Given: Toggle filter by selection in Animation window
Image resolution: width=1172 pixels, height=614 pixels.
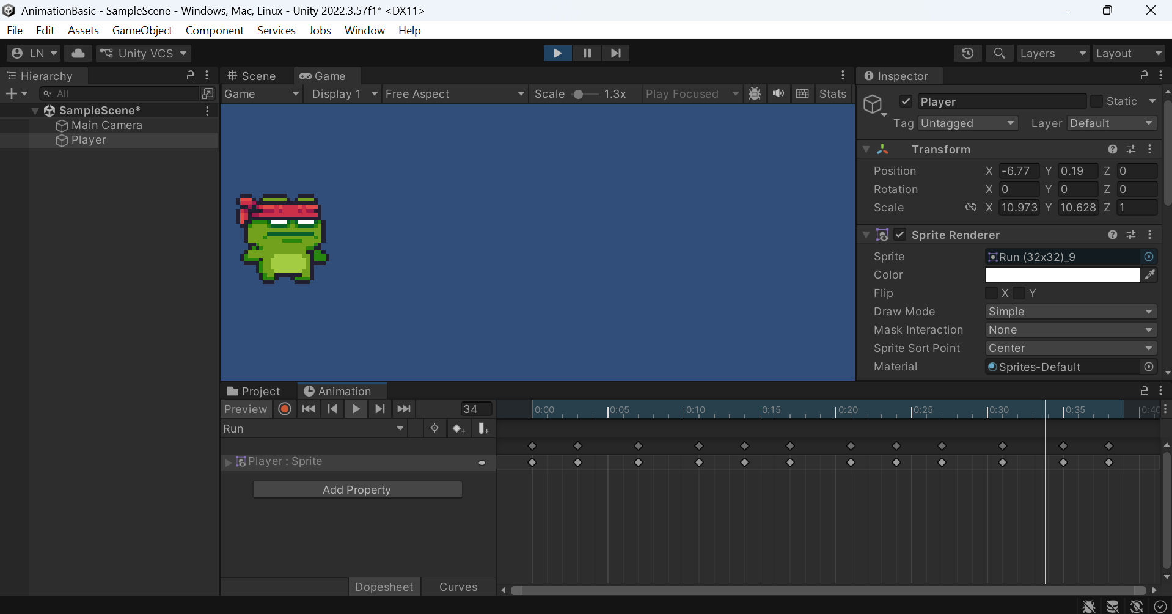Looking at the screenshot, I should (434, 428).
